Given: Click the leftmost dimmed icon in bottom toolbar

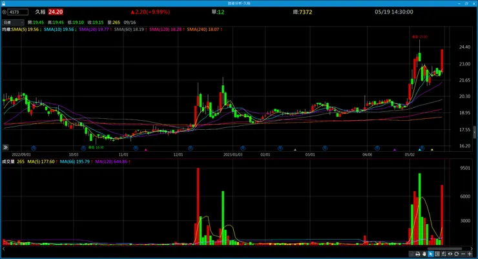Looking at the screenshot, I should coord(411,254).
